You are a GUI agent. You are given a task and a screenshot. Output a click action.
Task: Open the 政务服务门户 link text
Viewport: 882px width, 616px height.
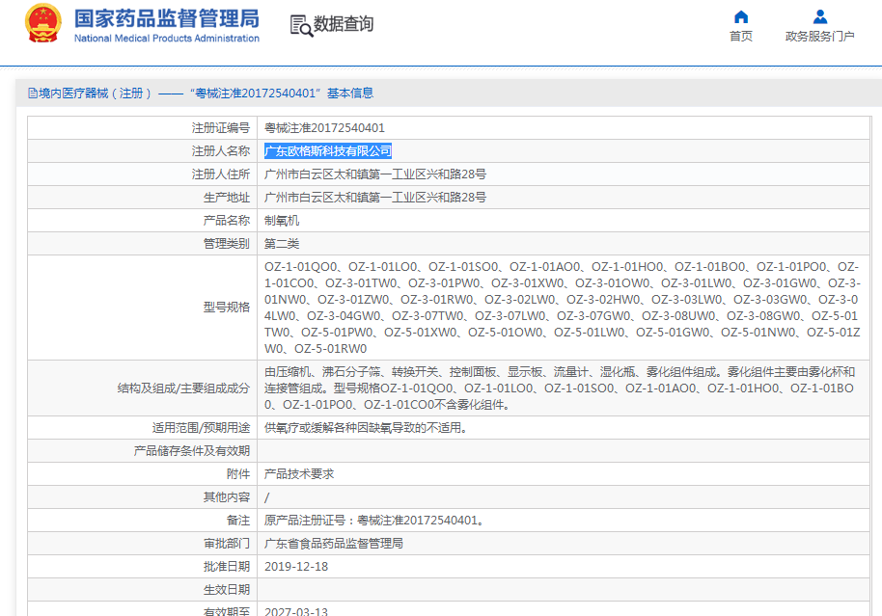[x=819, y=36]
